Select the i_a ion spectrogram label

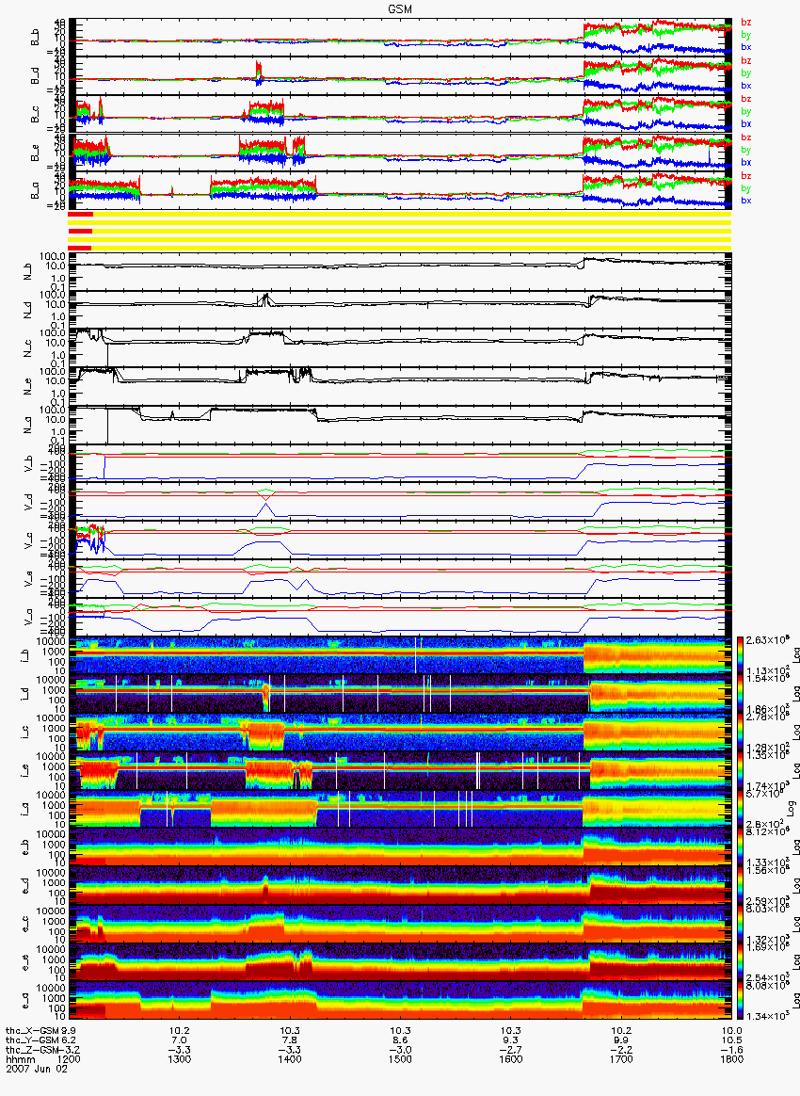(25, 810)
